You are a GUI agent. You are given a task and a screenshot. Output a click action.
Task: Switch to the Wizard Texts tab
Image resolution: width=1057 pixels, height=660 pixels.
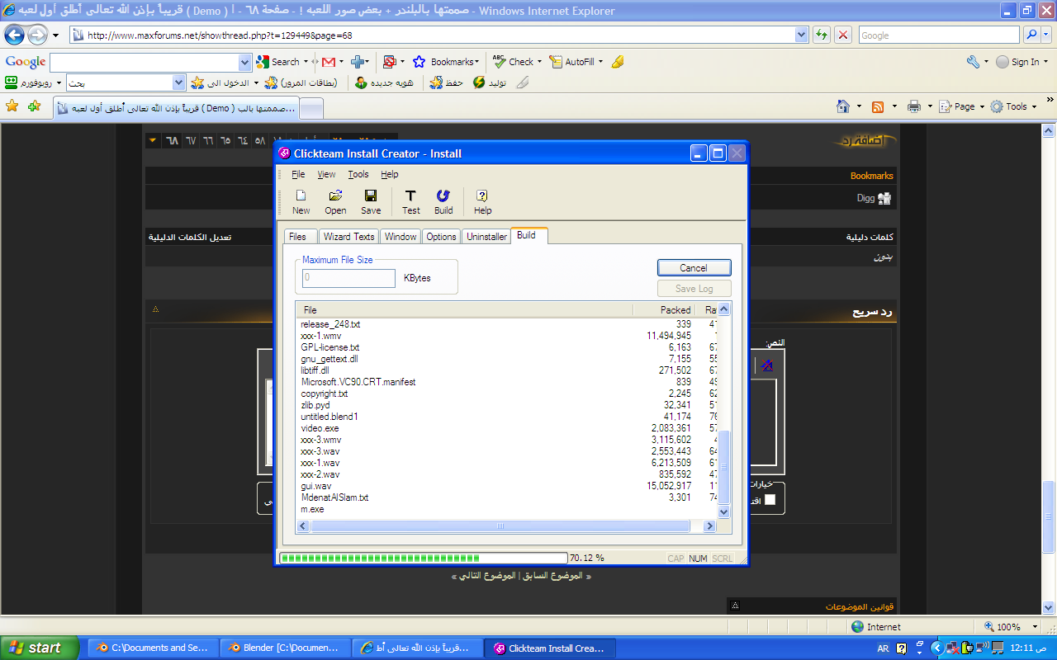(x=349, y=237)
